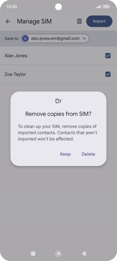117x261 pixels.
Task: Tap the square recent apps navigation button
Action: [x=33, y=254]
